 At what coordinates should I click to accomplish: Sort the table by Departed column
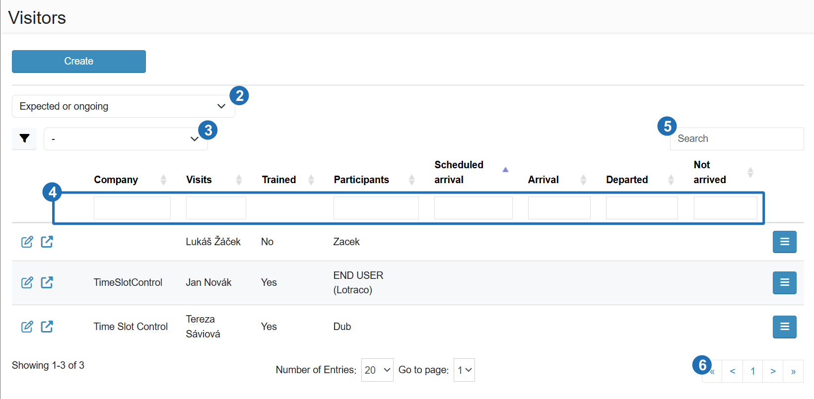[x=627, y=180]
